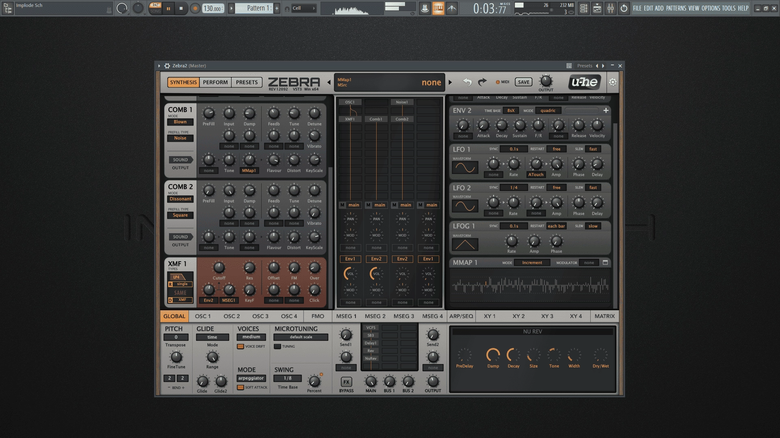Open the MATRIX tab
The image size is (780, 438).
click(604, 316)
